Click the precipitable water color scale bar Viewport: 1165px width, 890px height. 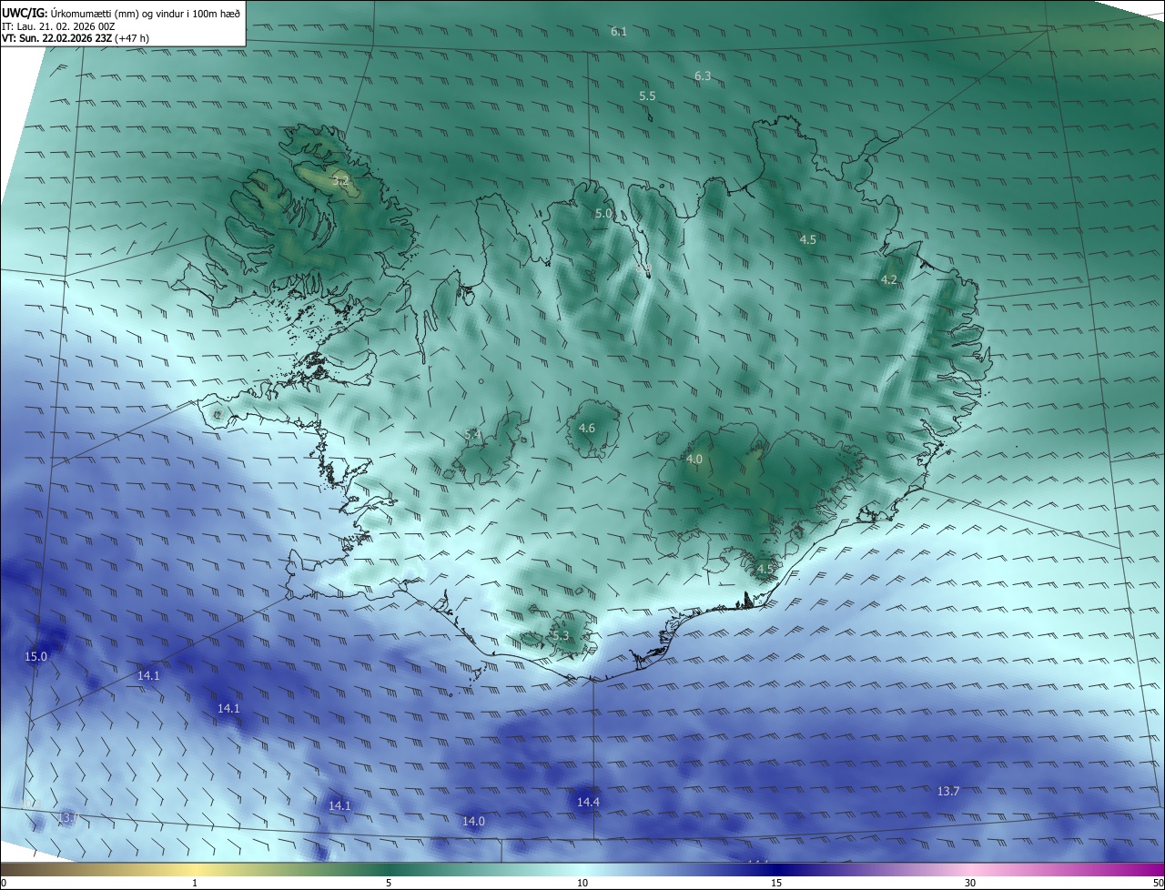[x=582, y=869]
